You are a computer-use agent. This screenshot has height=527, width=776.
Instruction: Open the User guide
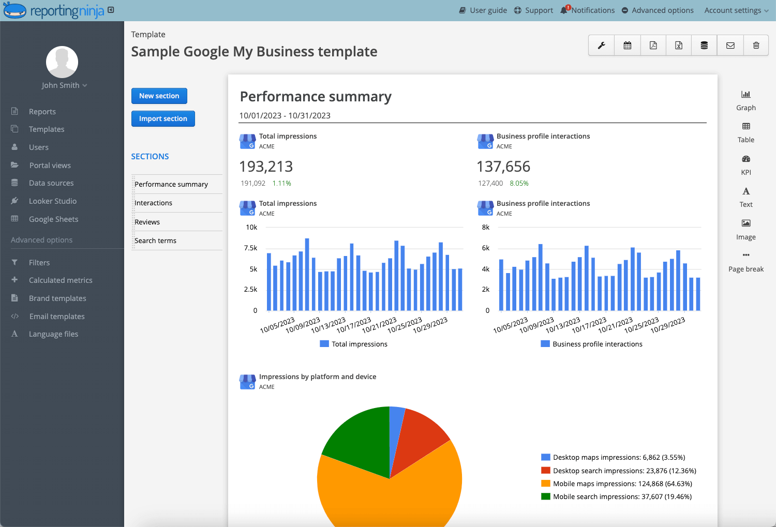(x=483, y=10)
